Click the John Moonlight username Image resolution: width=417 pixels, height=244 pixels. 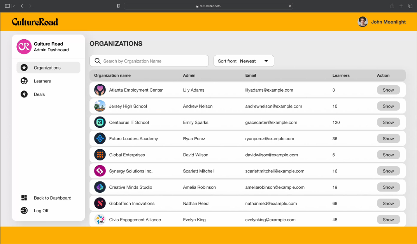(x=388, y=22)
